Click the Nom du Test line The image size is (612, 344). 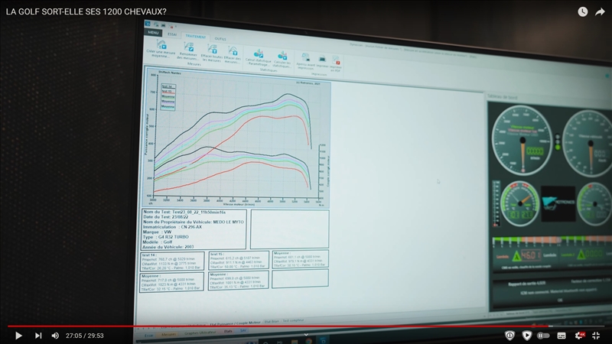[x=184, y=213]
